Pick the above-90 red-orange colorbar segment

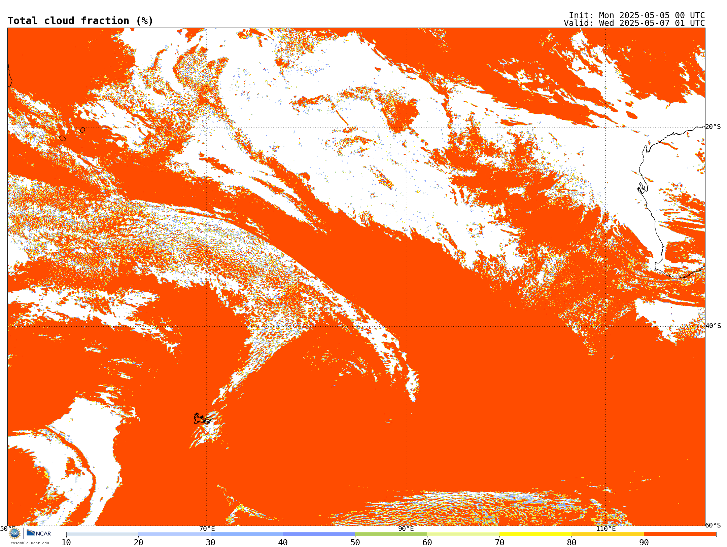click(680, 534)
